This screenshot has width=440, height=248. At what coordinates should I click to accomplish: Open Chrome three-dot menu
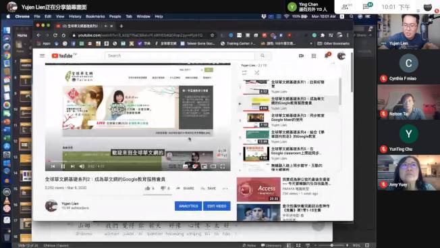348,35
